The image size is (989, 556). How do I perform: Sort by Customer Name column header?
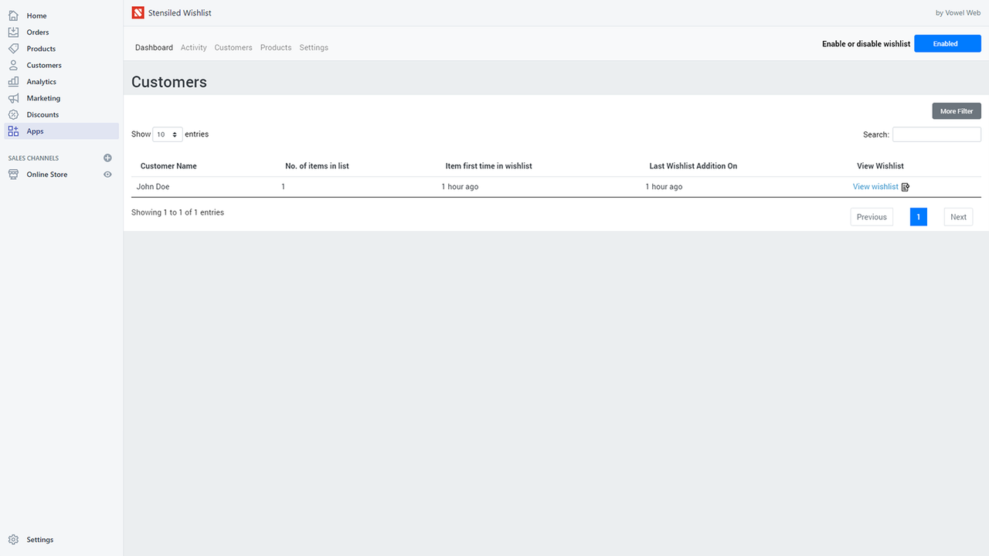(x=168, y=166)
